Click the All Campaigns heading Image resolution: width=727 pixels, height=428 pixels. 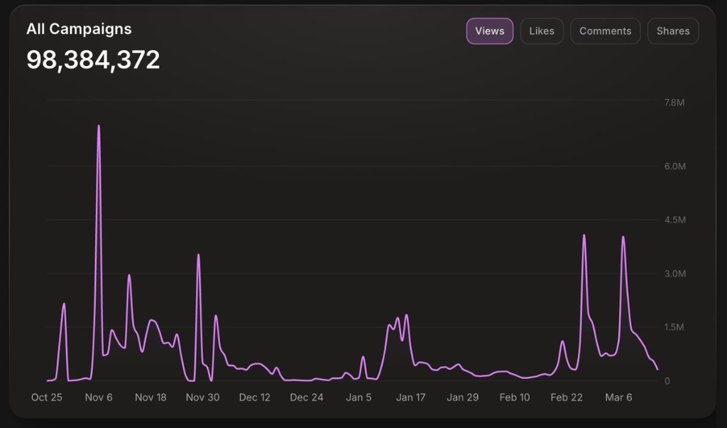point(79,29)
